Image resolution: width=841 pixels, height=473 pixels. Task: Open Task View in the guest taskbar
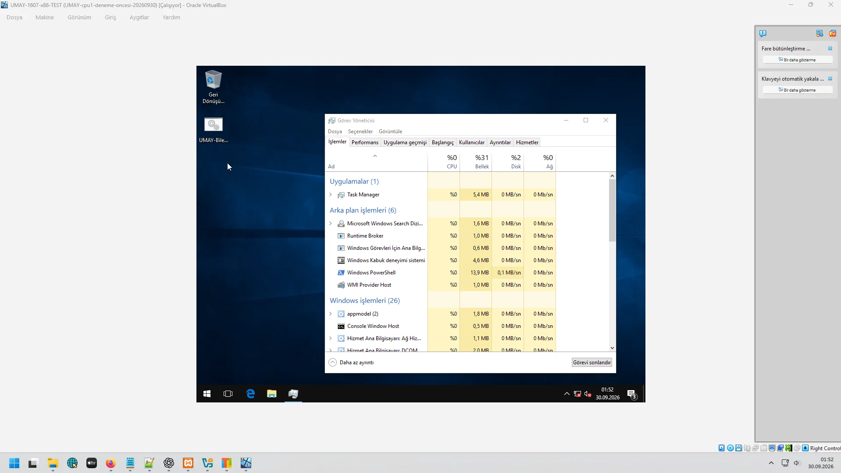(228, 394)
